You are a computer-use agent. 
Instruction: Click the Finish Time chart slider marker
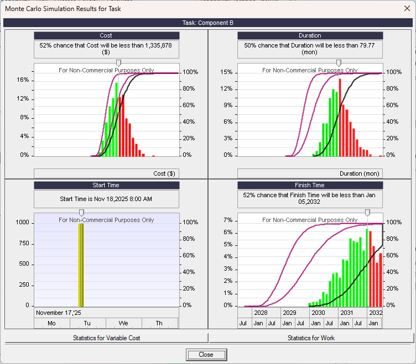tap(367, 213)
